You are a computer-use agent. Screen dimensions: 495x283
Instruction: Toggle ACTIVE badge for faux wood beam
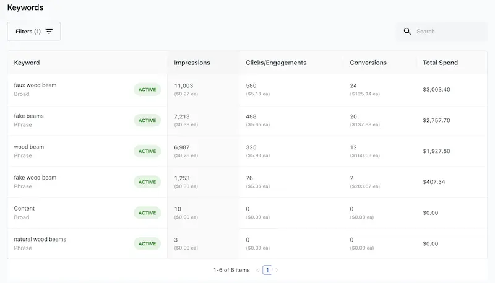tap(147, 90)
